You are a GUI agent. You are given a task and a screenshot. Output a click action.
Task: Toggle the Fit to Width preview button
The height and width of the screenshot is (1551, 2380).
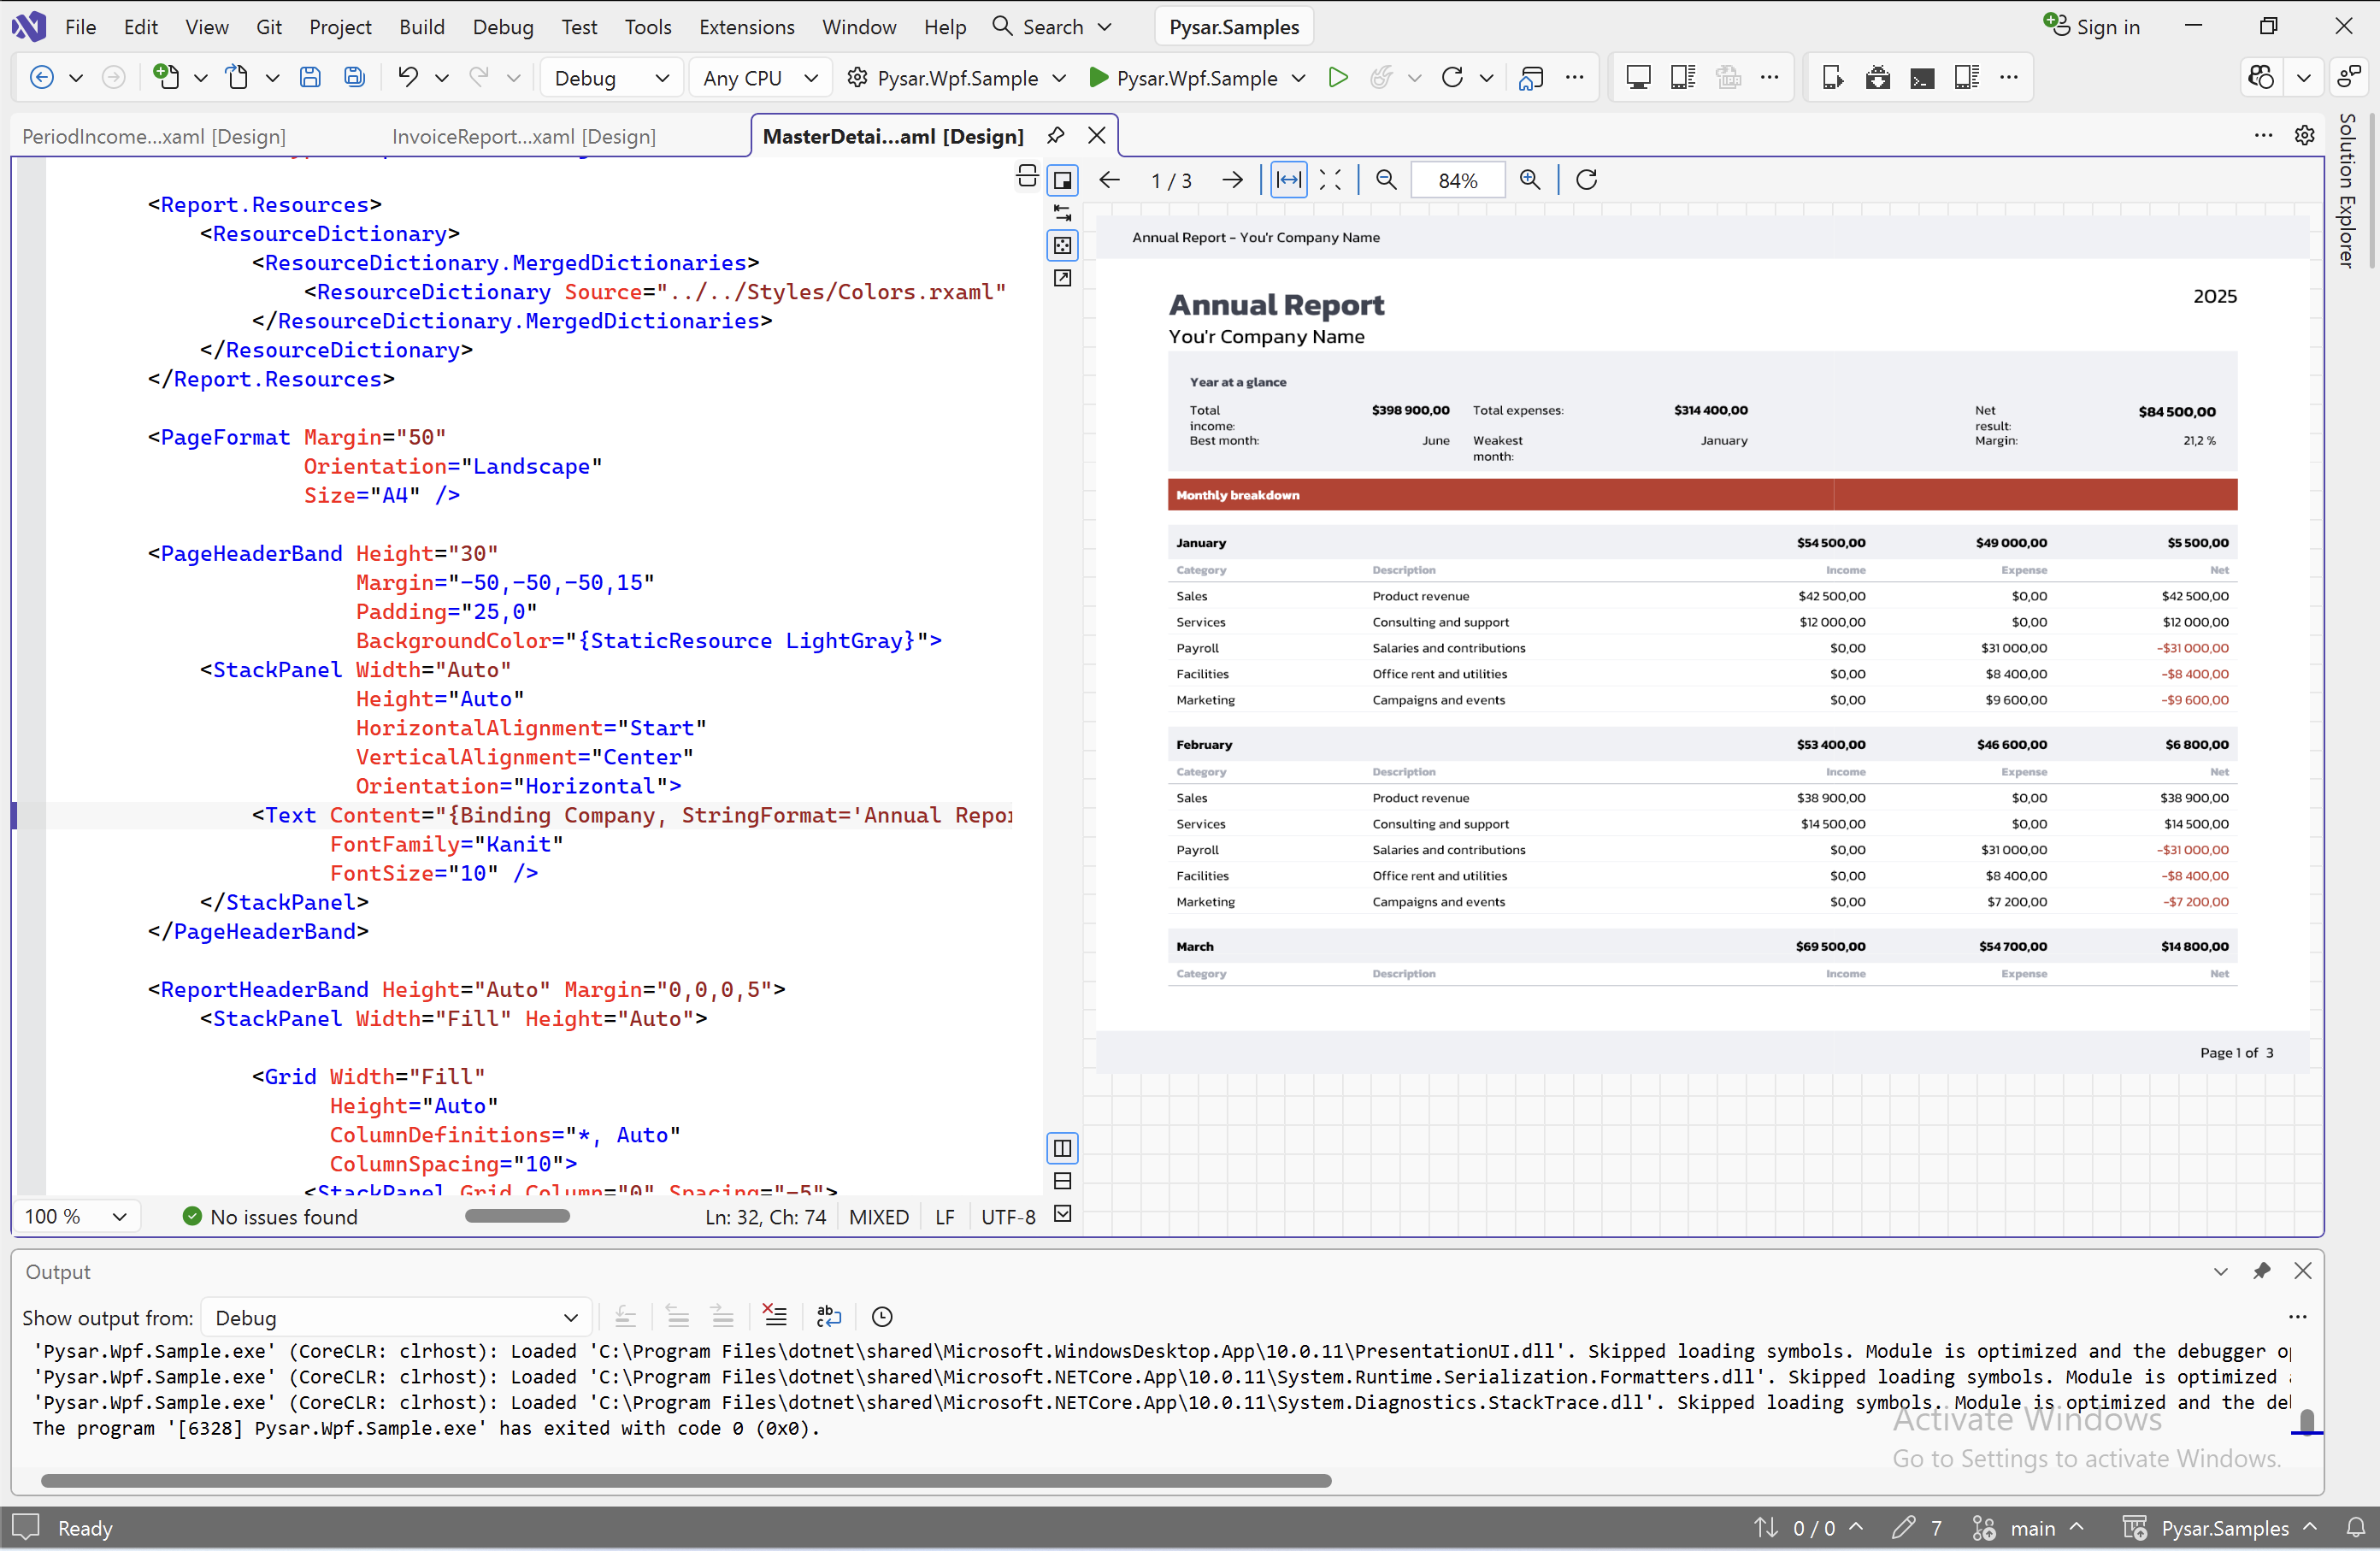pyautogui.click(x=1289, y=180)
